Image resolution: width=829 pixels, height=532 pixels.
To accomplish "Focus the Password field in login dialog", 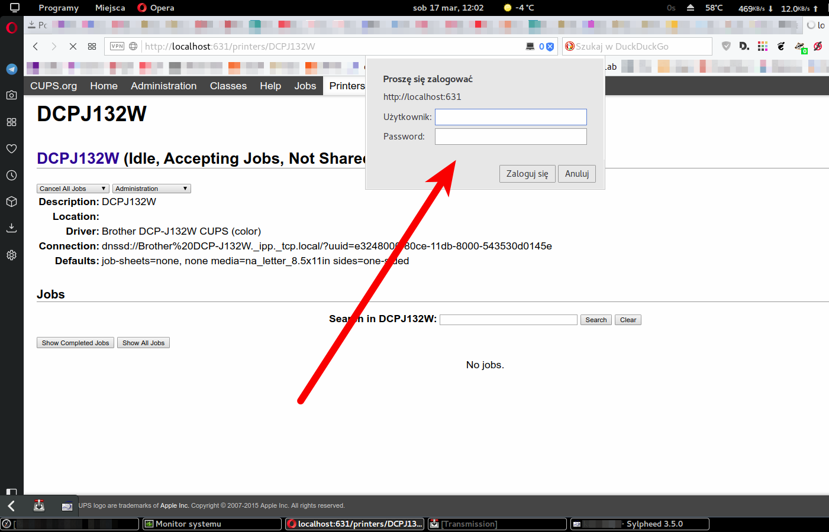I will tap(511, 137).
